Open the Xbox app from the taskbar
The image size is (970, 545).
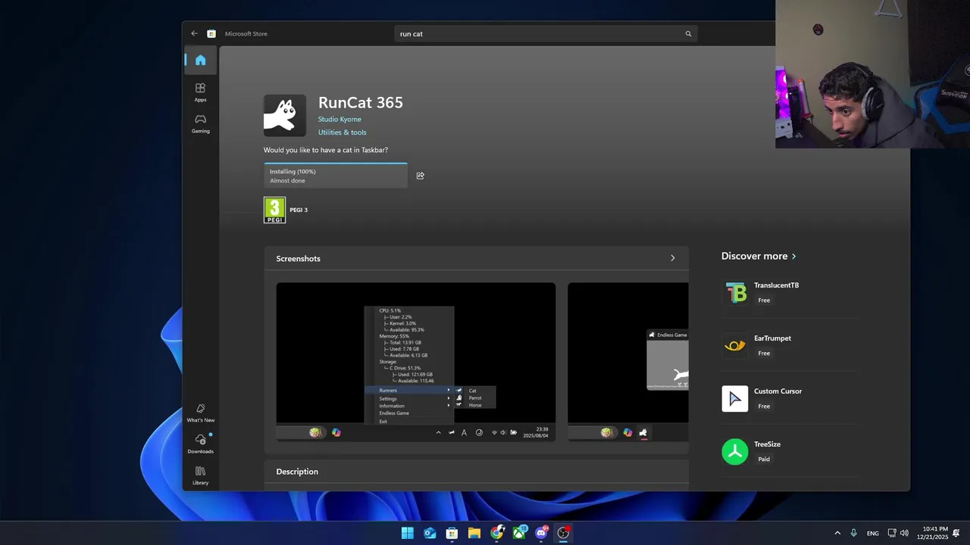point(519,533)
